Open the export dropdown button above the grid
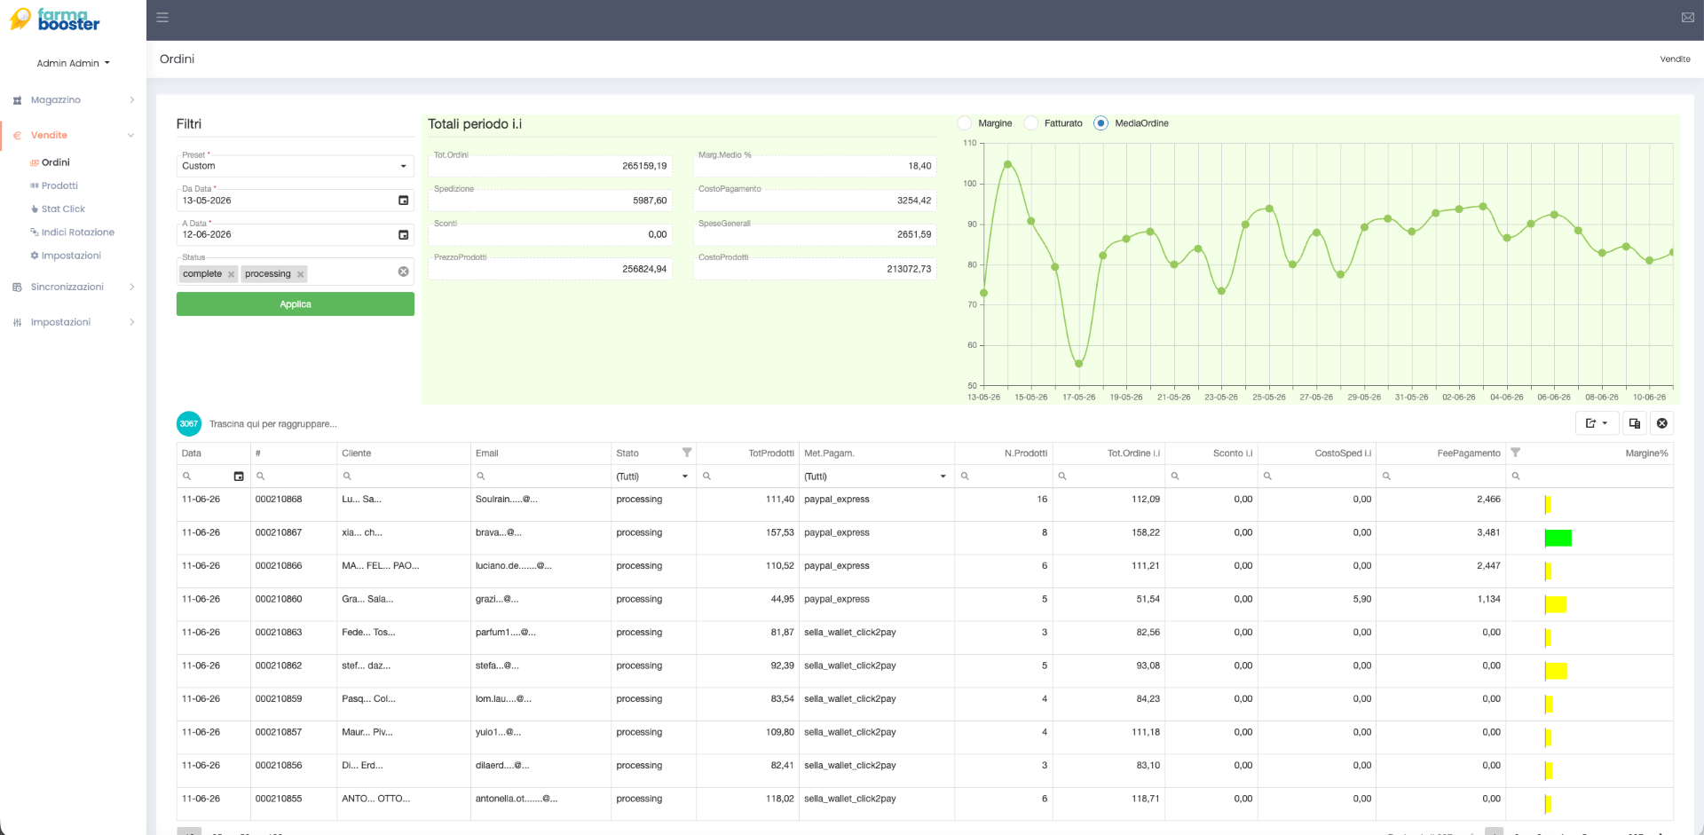Viewport: 1704px width, 835px height. [x=1597, y=423]
